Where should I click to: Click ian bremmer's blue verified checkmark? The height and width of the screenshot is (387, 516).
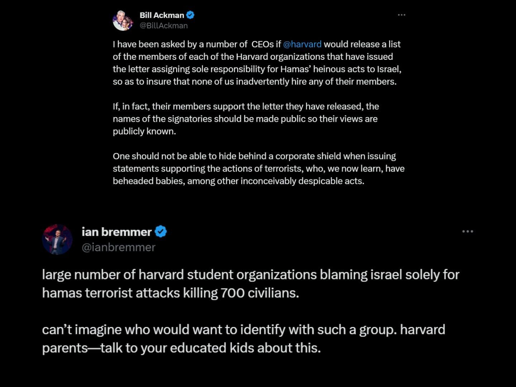161,231
